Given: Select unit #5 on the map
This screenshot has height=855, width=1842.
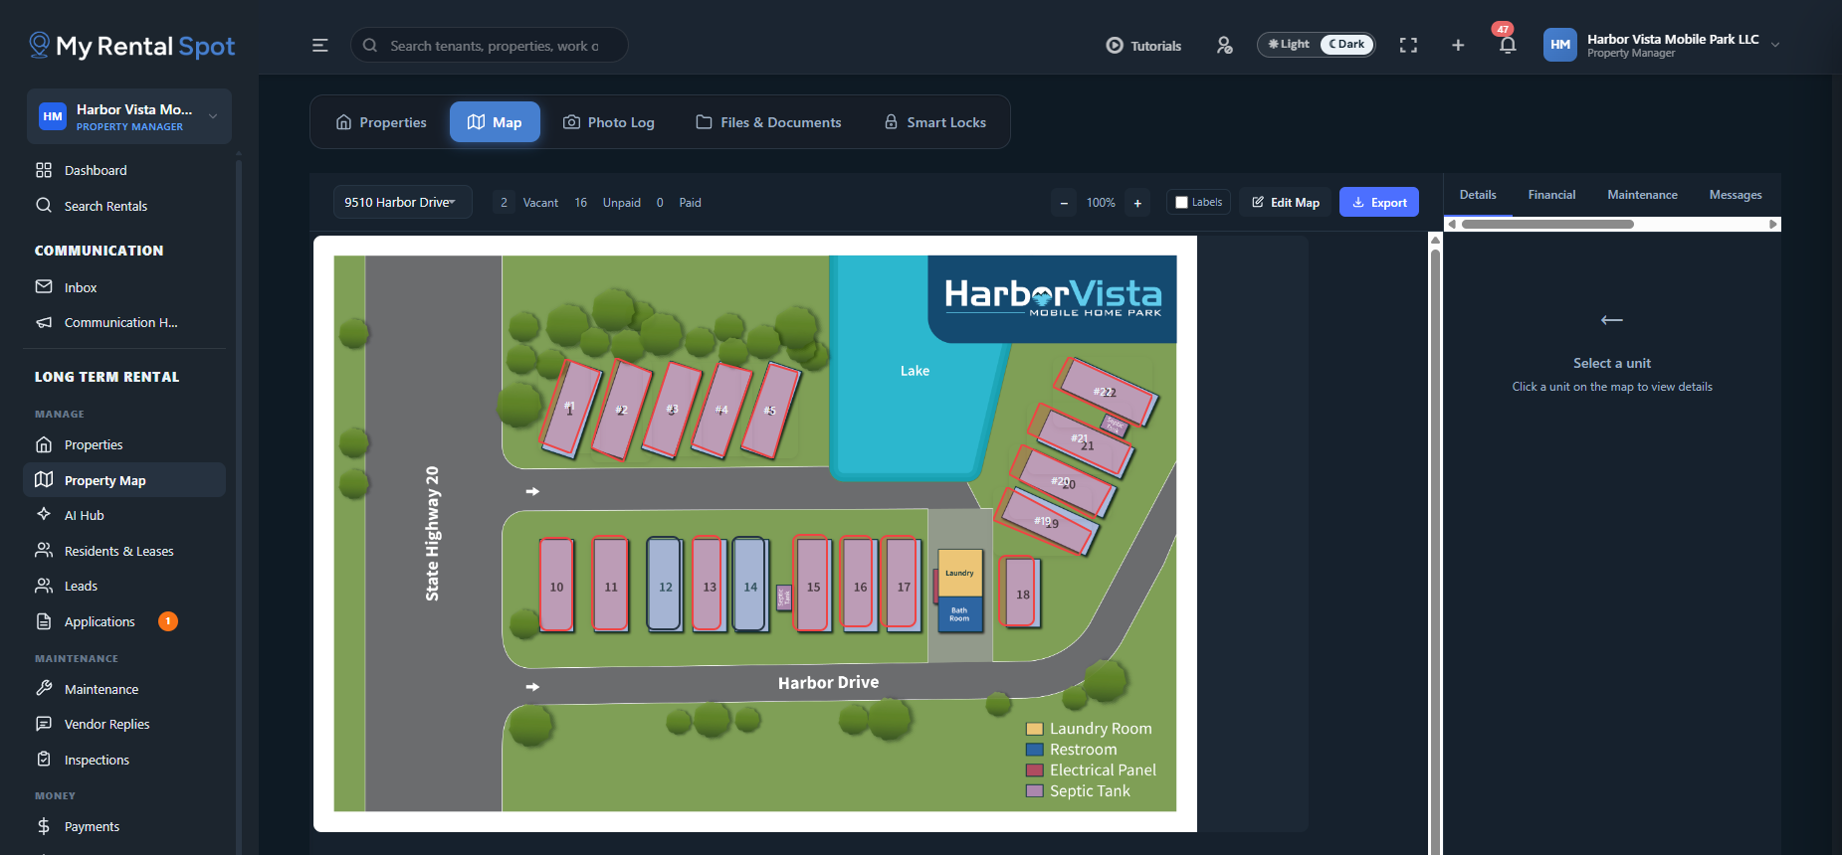Looking at the screenshot, I should tap(770, 411).
